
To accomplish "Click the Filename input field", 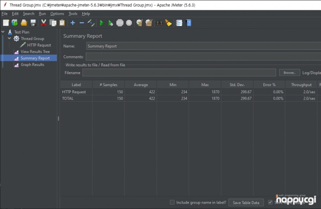I will pos(179,73).
